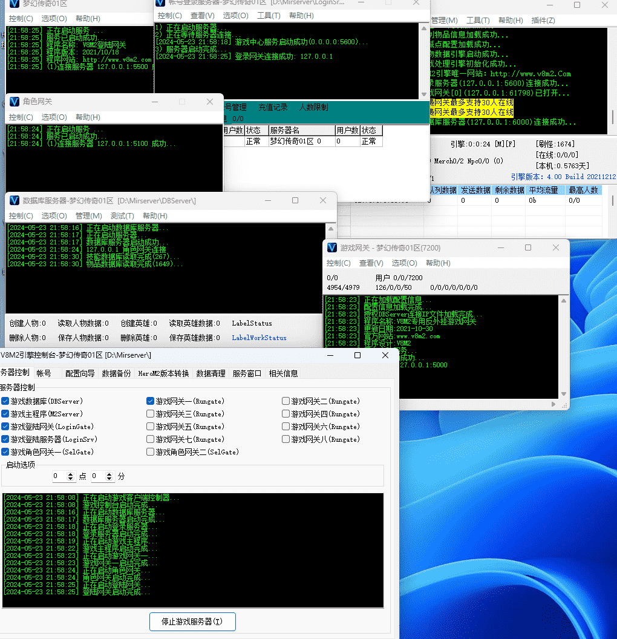Disable 游戏网关一 (Rungate) checkbox
This screenshot has width=617, height=639.
[151, 401]
